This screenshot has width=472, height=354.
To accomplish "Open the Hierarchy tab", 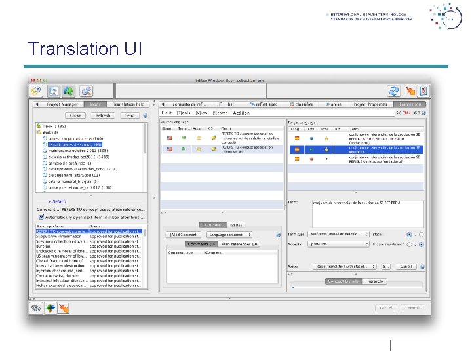I will pos(374,281).
